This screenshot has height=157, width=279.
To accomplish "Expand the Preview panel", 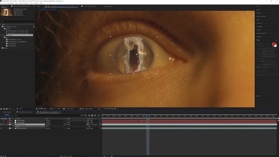I will click(x=259, y=13).
